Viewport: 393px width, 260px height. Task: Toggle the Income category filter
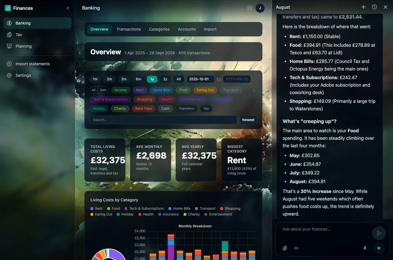(121, 90)
